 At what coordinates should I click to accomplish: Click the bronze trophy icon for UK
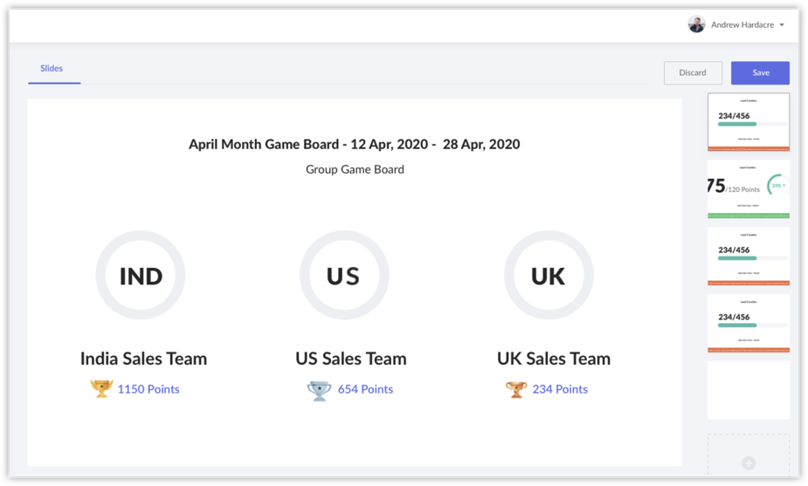(x=516, y=389)
